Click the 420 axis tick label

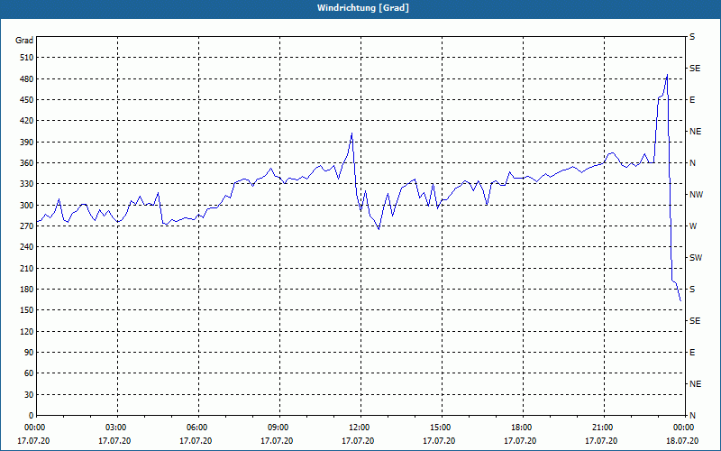coord(27,121)
